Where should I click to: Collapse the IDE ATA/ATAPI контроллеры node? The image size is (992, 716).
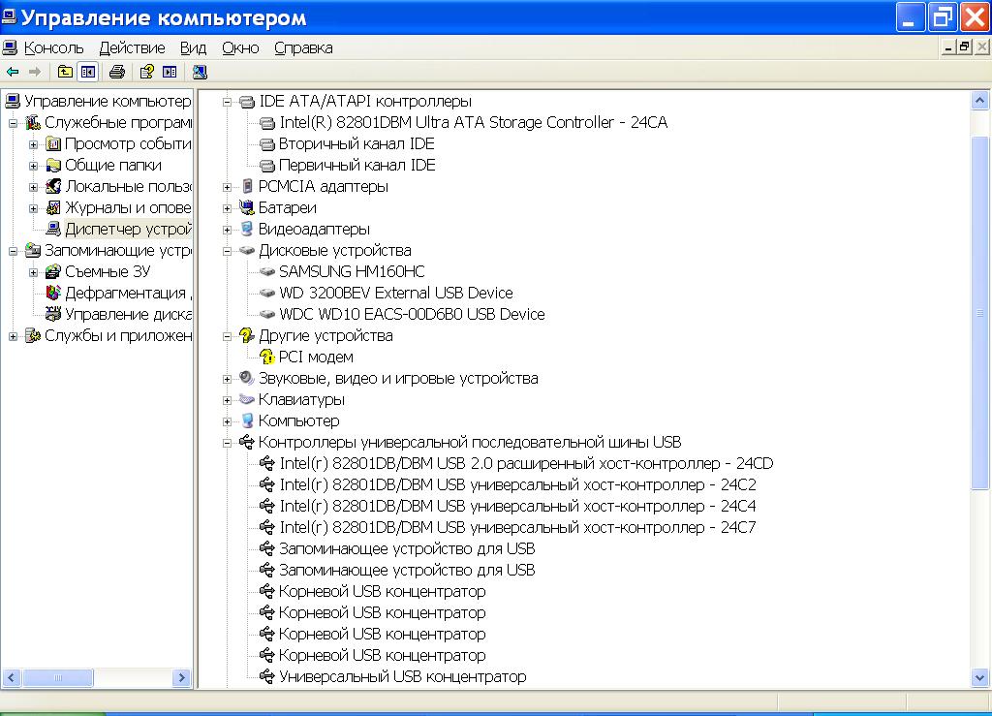tap(228, 102)
